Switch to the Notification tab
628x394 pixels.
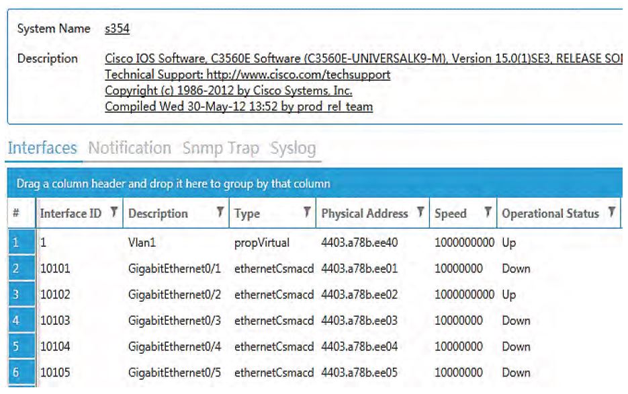(130, 148)
